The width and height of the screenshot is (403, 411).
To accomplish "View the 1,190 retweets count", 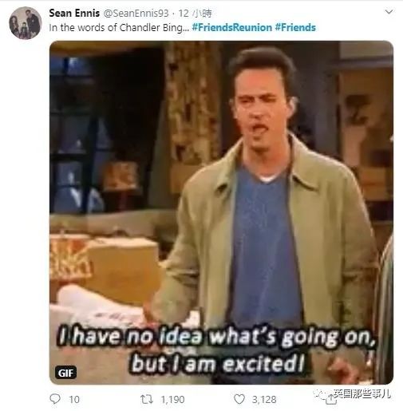I will [172, 400].
